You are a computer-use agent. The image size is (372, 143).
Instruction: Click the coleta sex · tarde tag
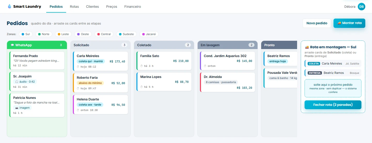[x=90, y=105]
